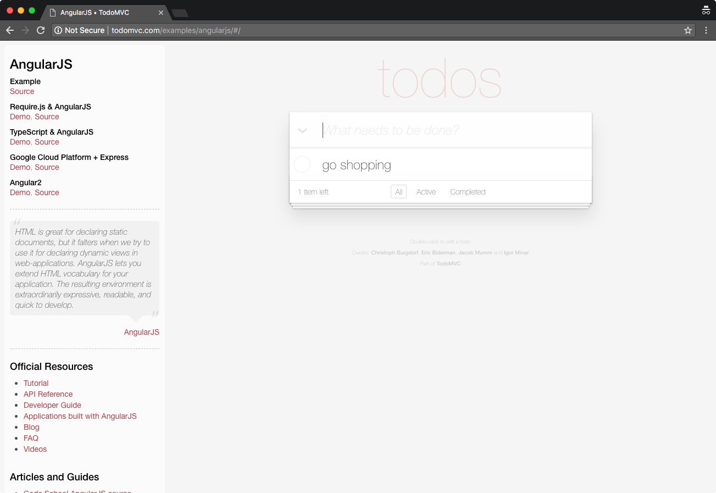
Task: Filter to Completed todos
Action: pyautogui.click(x=468, y=192)
